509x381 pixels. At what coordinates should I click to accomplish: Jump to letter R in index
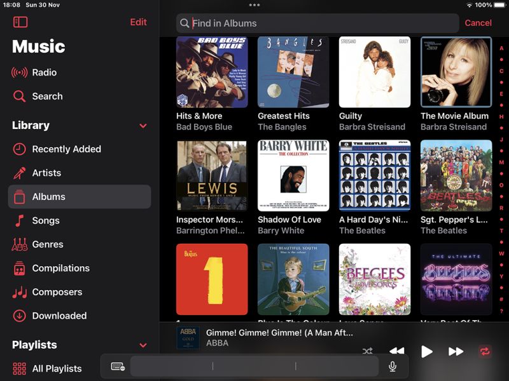[x=501, y=208]
